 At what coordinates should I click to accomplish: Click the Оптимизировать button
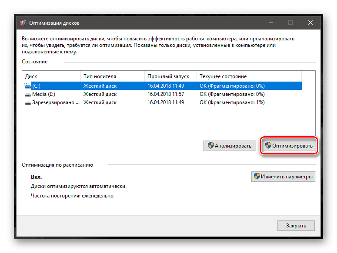(x=289, y=146)
